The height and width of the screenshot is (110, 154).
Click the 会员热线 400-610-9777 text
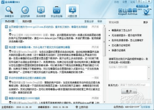tap(126, 107)
